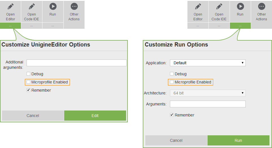Screen dimensions: 272x148
Task: Expand options strip under right Open Editor
Action: click(x=198, y=26)
